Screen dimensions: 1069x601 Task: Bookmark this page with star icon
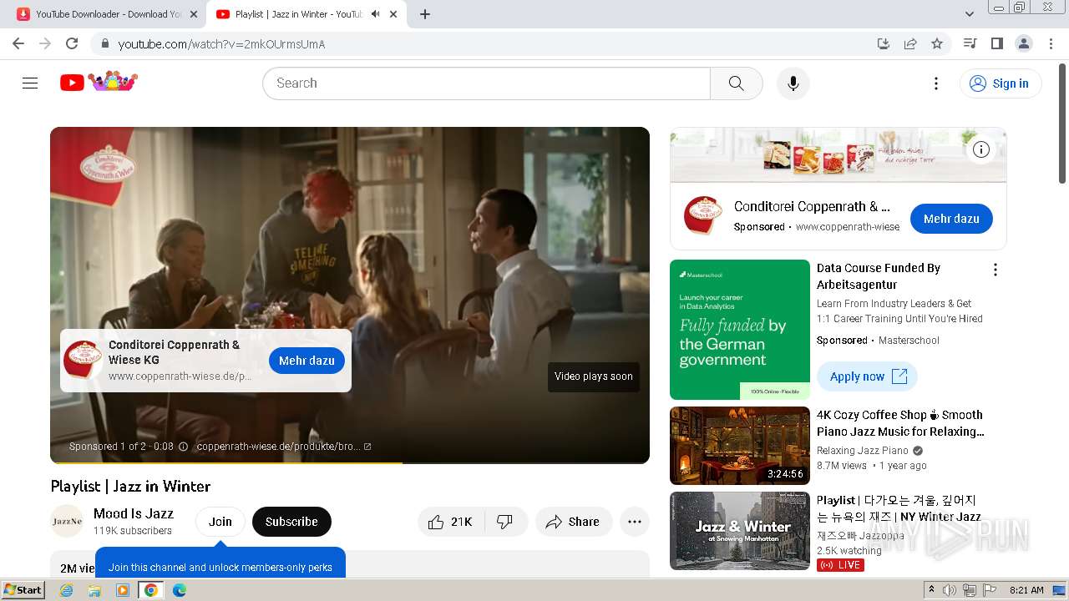point(937,43)
